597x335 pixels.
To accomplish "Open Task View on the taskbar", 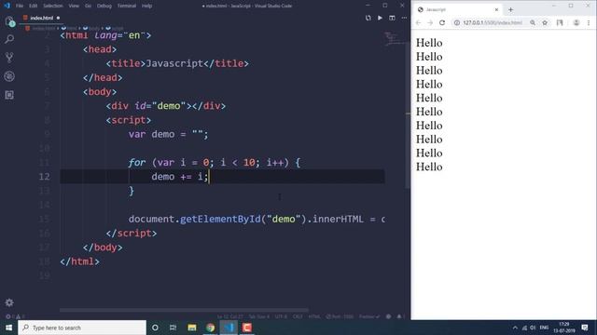I will pos(173,328).
